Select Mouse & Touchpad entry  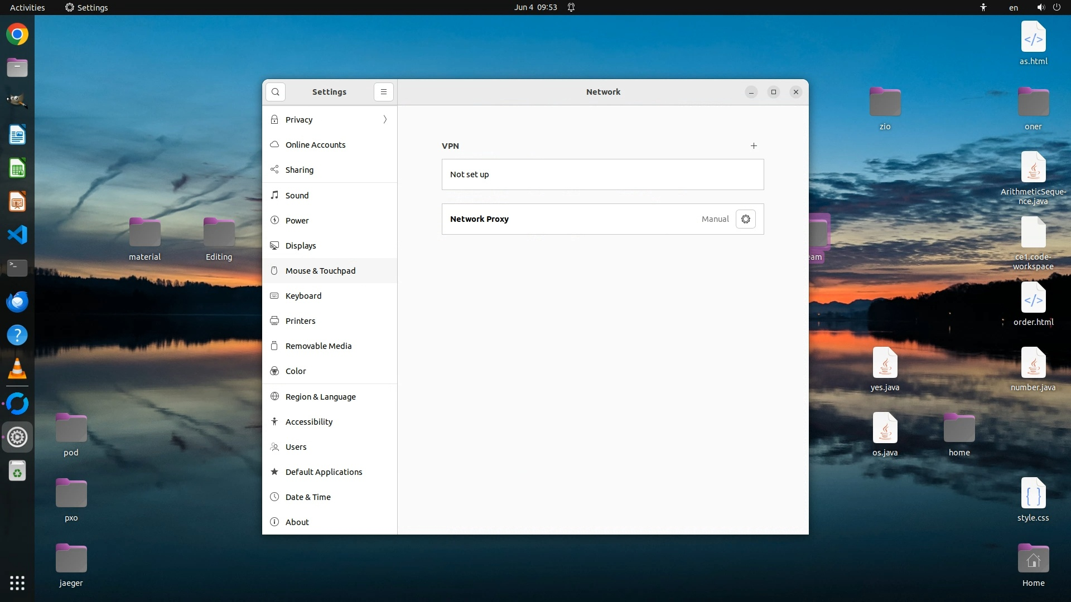(x=320, y=271)
